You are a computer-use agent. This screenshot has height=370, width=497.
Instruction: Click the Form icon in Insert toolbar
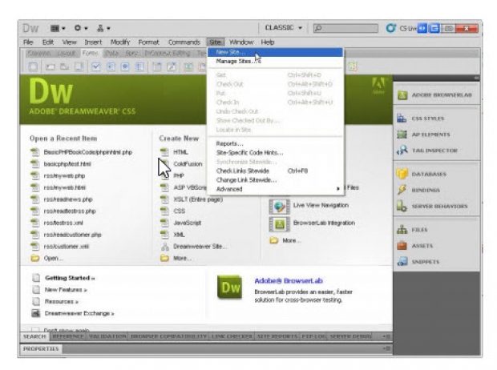click(x=33, y=66)
